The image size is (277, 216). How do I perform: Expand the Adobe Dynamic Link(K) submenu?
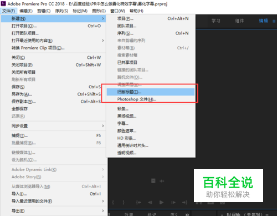[103, 169]
